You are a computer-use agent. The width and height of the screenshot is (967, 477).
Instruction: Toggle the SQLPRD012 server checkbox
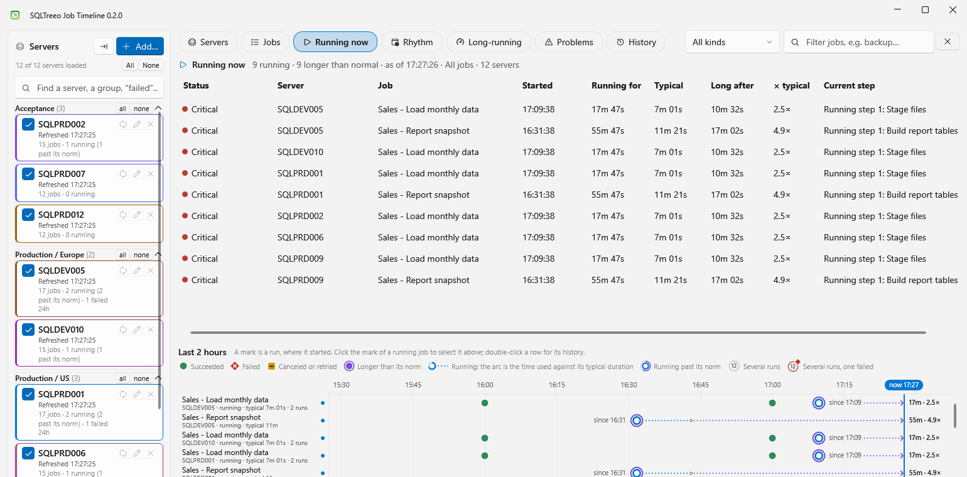pyautogui.click(x=28, y=215)
